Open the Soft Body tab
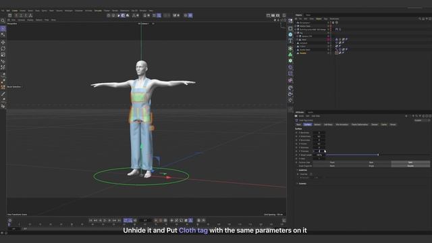This screenshot has width=432, height=243. click(328, 124)
